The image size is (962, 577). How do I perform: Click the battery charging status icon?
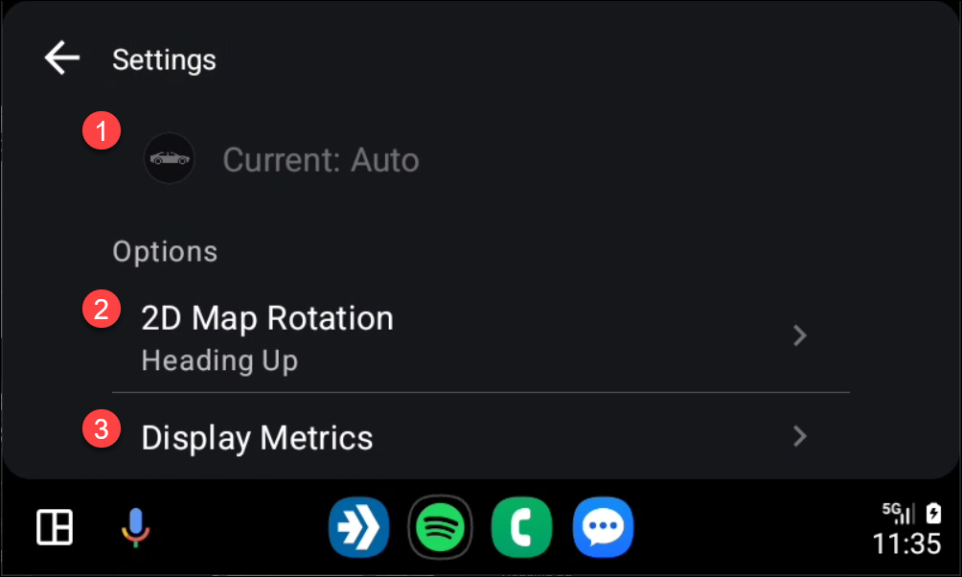[x=934, y=513]
